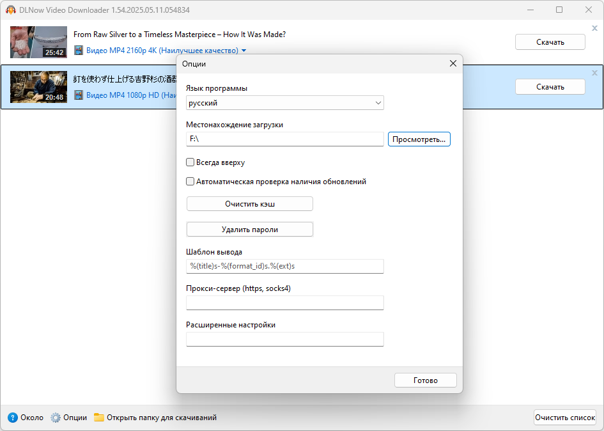Close the Опции dialog with the X
Screen dimensions: 604x431
[453, 63]
